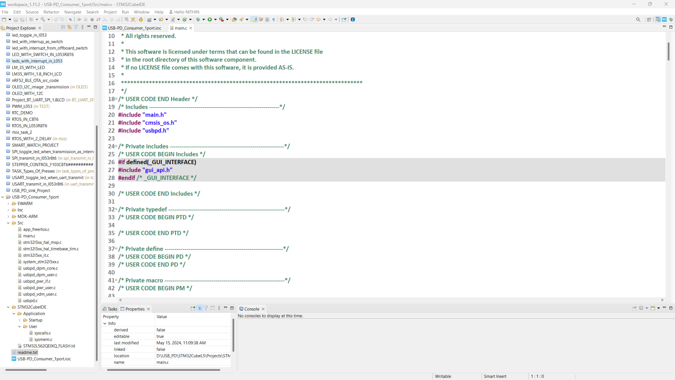Screen dimensions: 675x380
Task: Build the project with the hammer icon
Action: click(43, 19)
